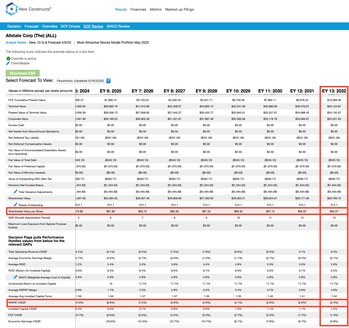The width and height of the screenshot is (349, 328).
Task: Select the EY 9: 2028 column header
Action: pos(206,91)
